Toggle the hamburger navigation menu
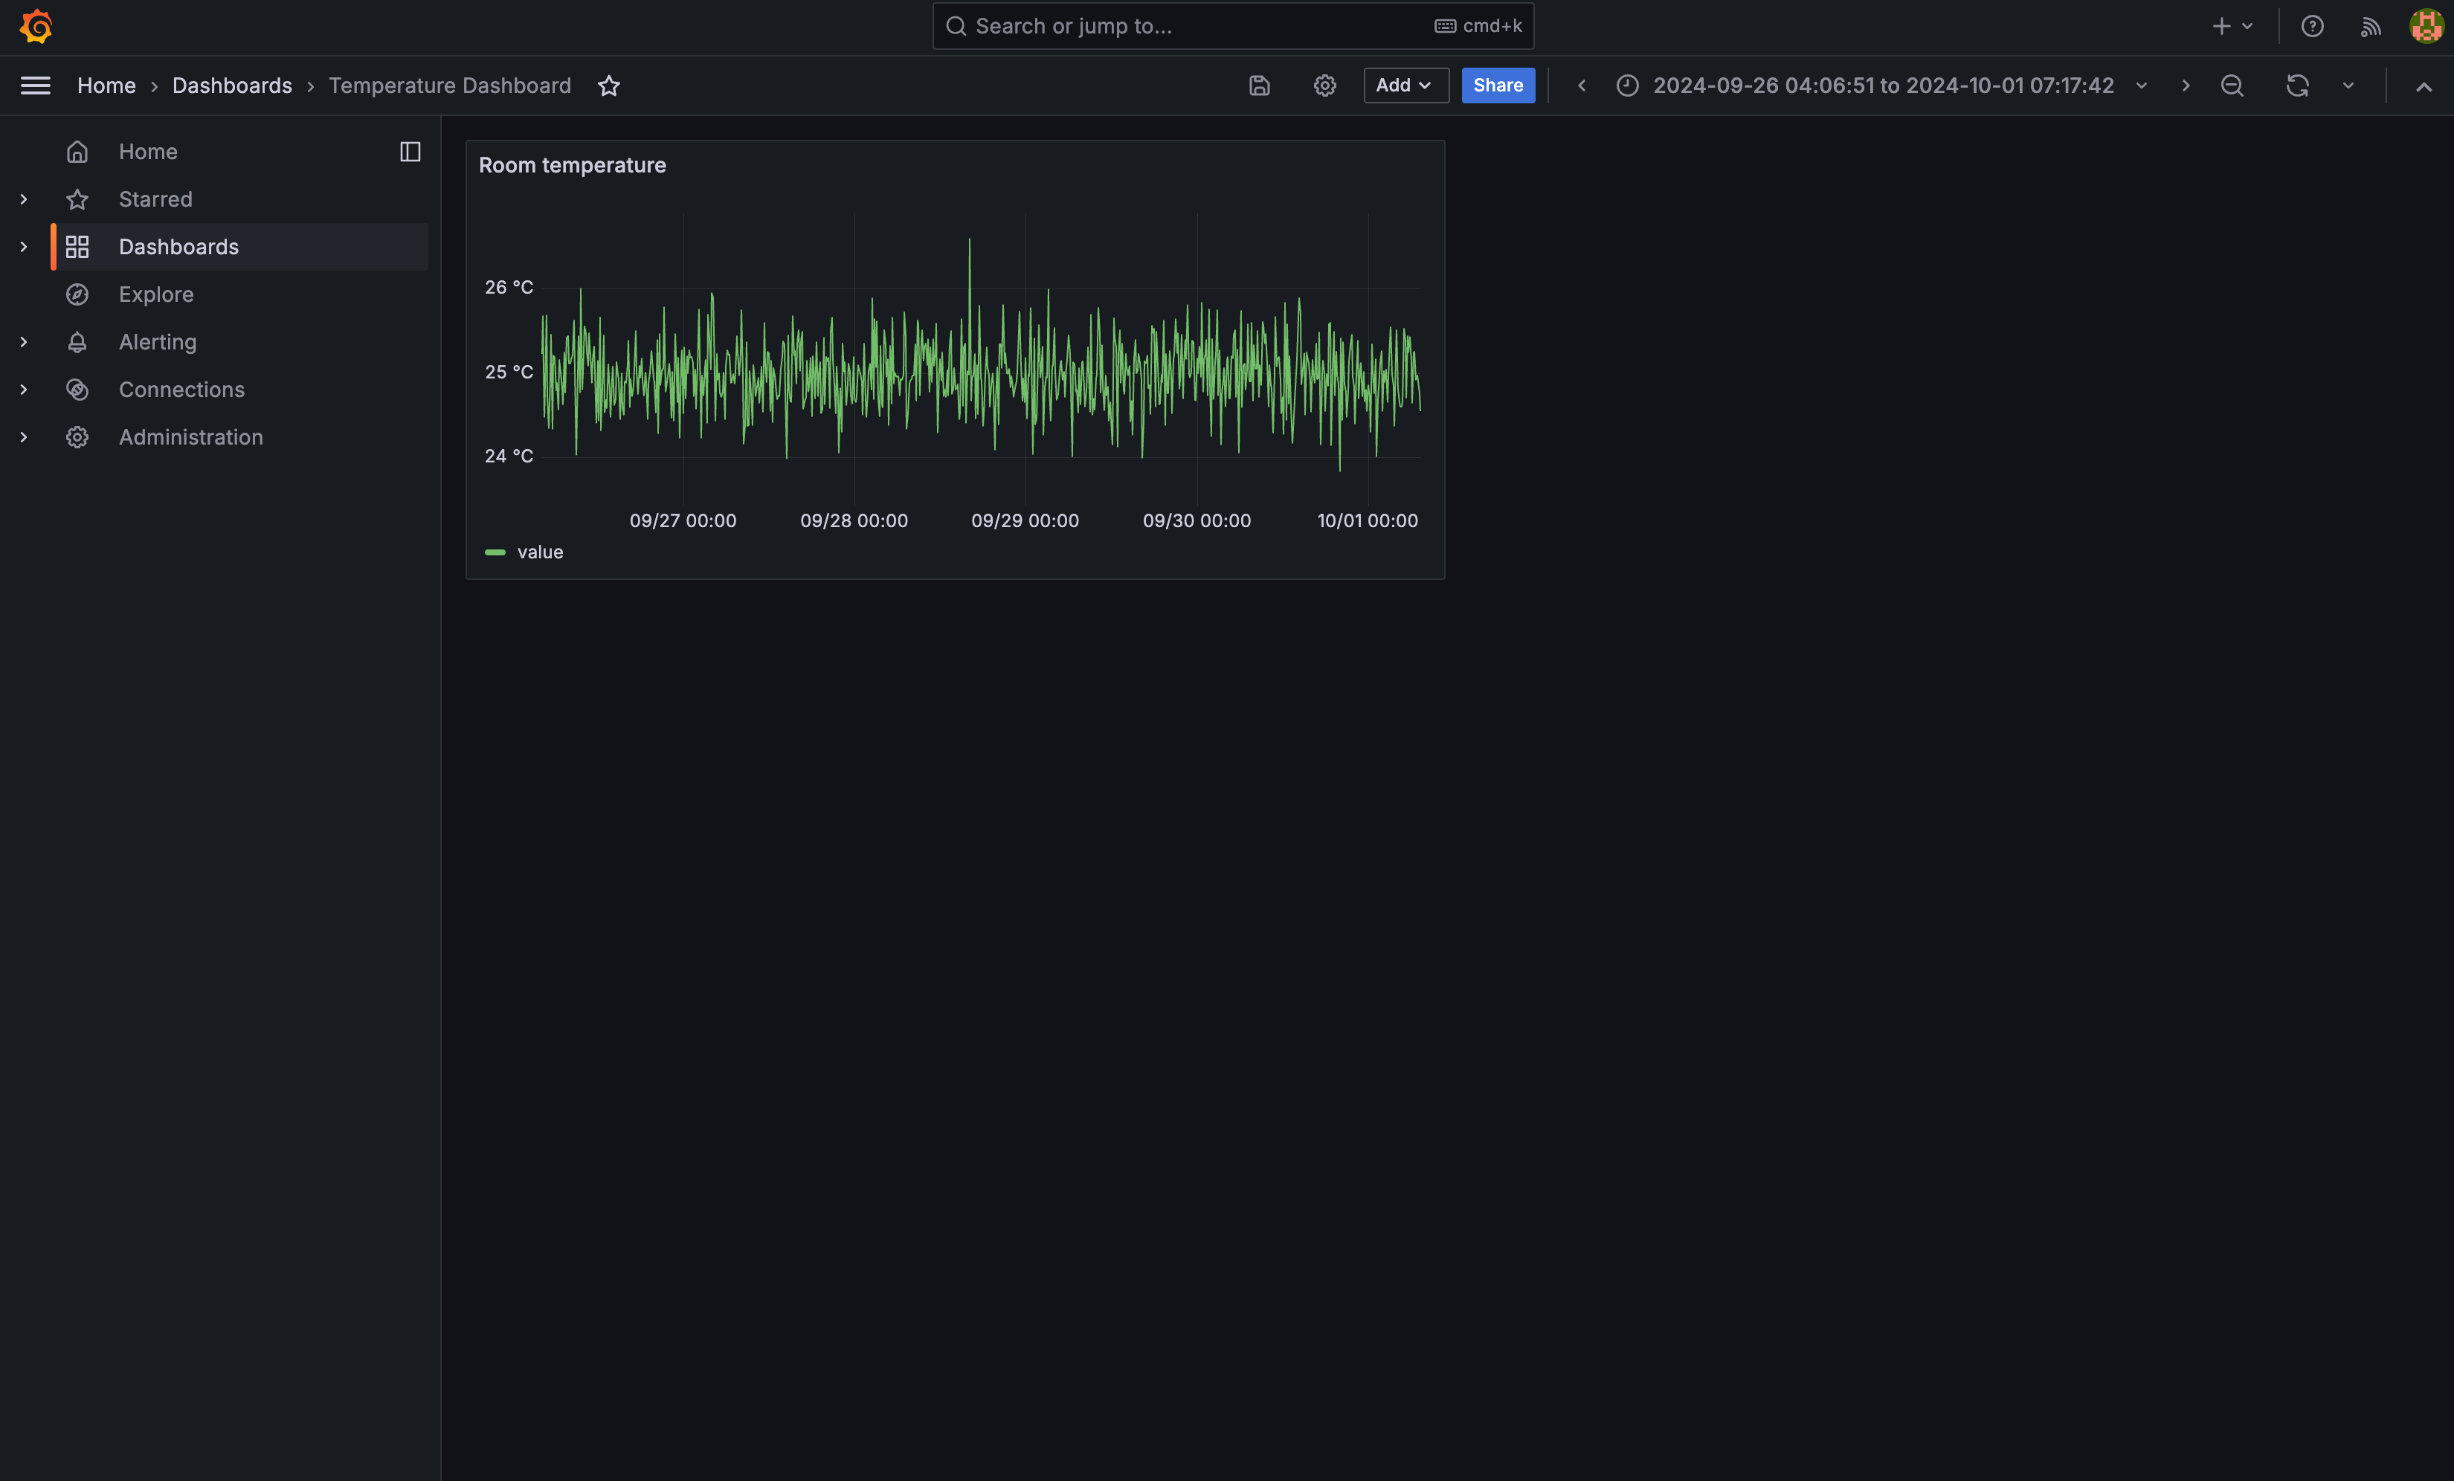Screen dimensions: 2454x1481 pyautogui.click(x=36, y=85)
